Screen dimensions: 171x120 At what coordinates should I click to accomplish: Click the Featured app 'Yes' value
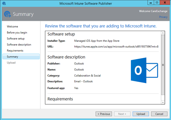pyautogui.click(x=76, y=88)
